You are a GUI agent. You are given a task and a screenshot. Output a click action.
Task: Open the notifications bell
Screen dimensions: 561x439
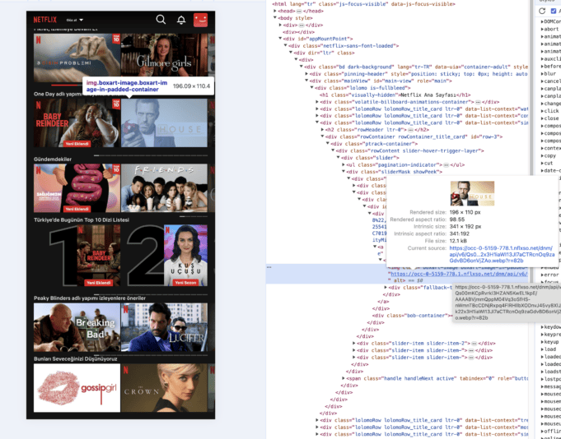[181, 19]
